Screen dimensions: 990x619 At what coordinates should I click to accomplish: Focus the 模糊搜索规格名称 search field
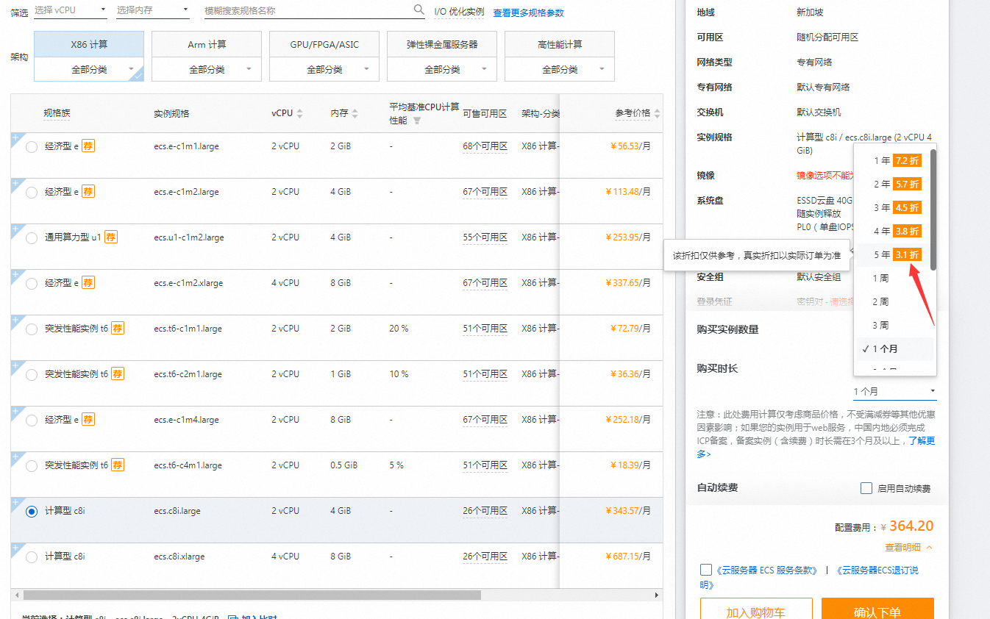click(307, 10)
